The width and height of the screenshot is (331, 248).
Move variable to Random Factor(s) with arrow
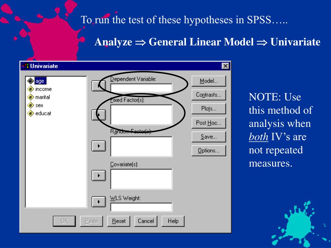[x=99, y=146]
